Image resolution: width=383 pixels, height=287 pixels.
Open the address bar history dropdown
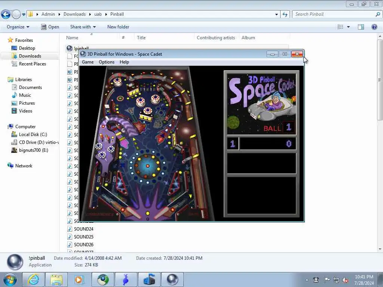276,15
